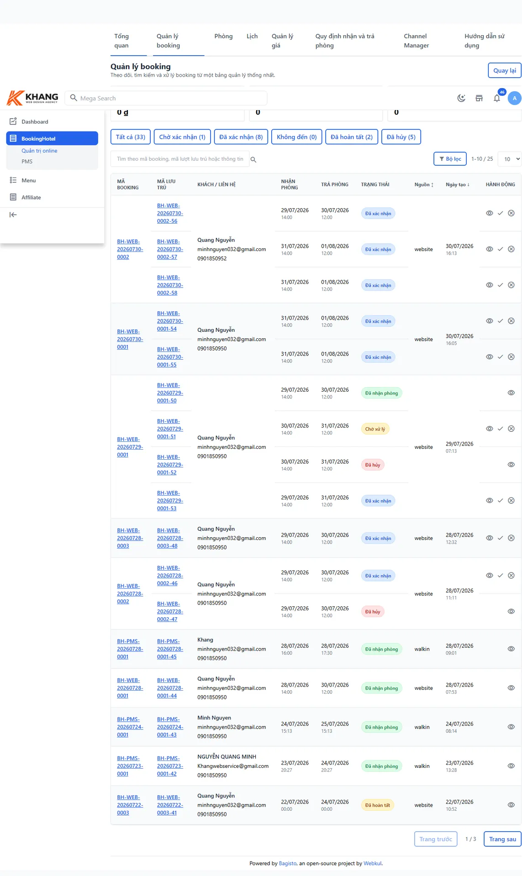
Task: Sort table by Nguồn column
Action: tap(424, 184)
